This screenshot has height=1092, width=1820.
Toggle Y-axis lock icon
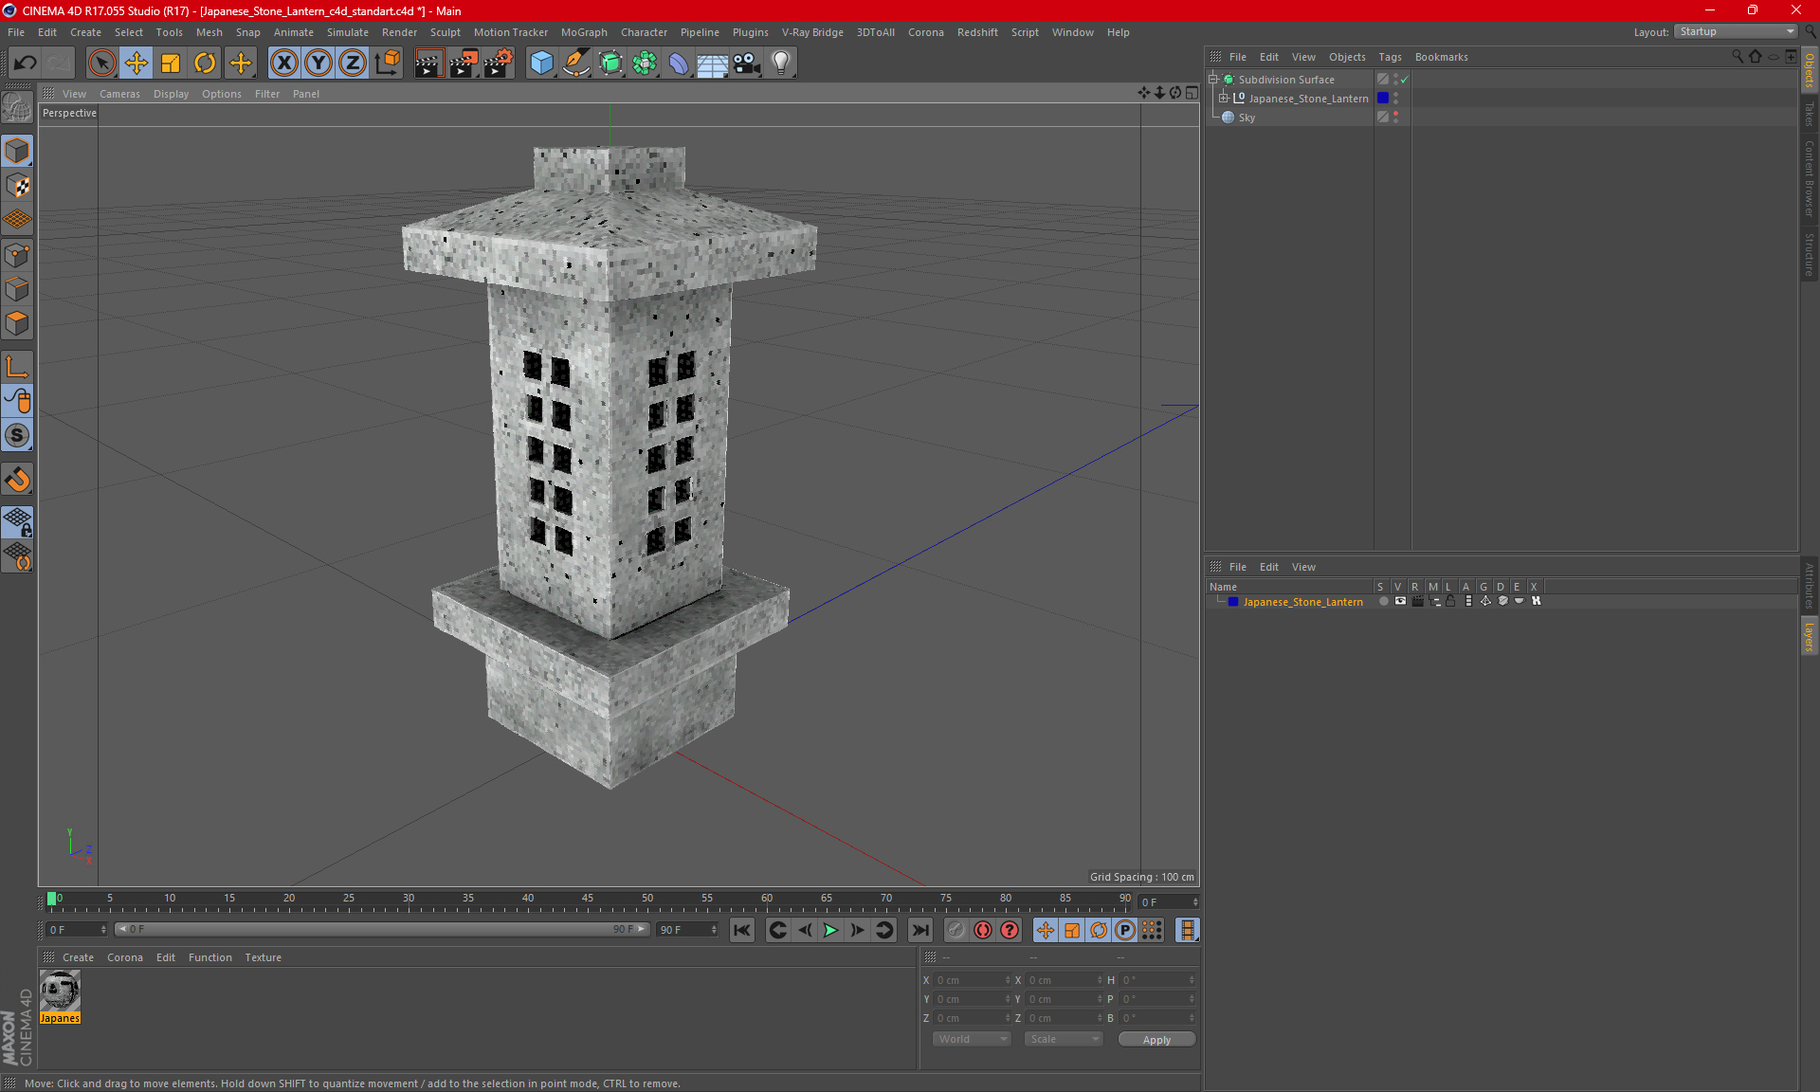click(x=318, y=63)
